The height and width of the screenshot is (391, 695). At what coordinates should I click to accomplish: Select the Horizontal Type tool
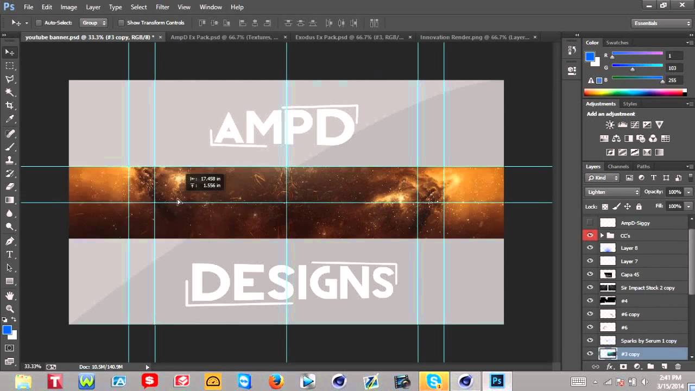pyautogui.click(x=10, y=254)
